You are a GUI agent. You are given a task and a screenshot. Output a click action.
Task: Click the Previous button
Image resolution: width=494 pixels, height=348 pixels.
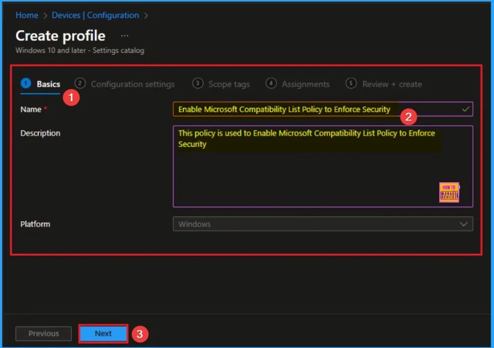tap(43, 333)
